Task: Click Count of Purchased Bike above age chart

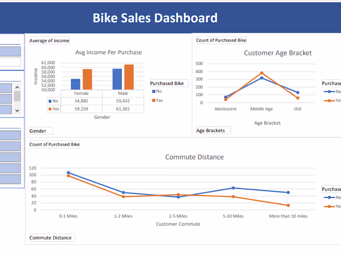Action: 221,40
